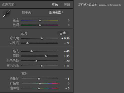The image size is (124, 93).
Task: Click the 清晰度 clarity slider handle
Action: [x=39, y=79]
